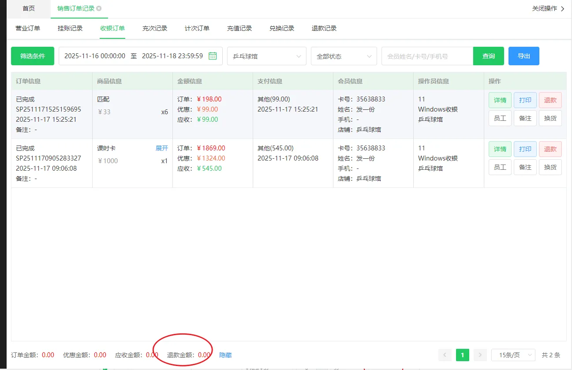Click the calendar icon in date range
The height and width of the screenshot is (370, 572).
pyautogui.click(x=213, y=56)
